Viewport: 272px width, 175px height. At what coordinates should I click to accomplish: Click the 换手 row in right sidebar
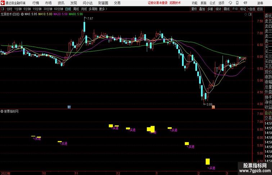pyautogui.click(x=268, y=97)
